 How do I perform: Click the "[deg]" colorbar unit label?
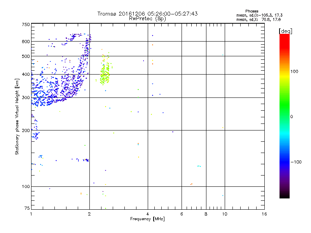pos(285,31)
